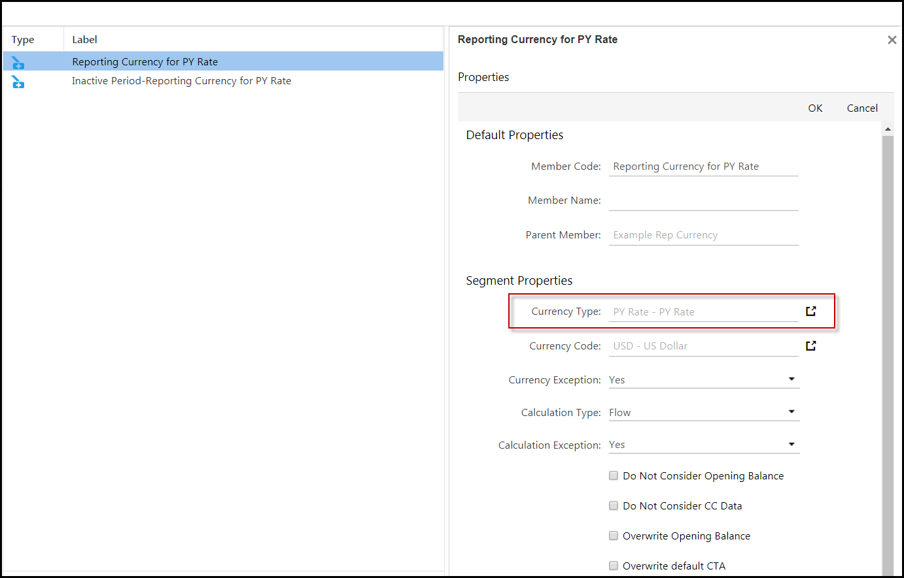Select row Inactive Period-Reporting Currency for PY Rate
Viewport: 904px width, 578px height.
(223, 81)
